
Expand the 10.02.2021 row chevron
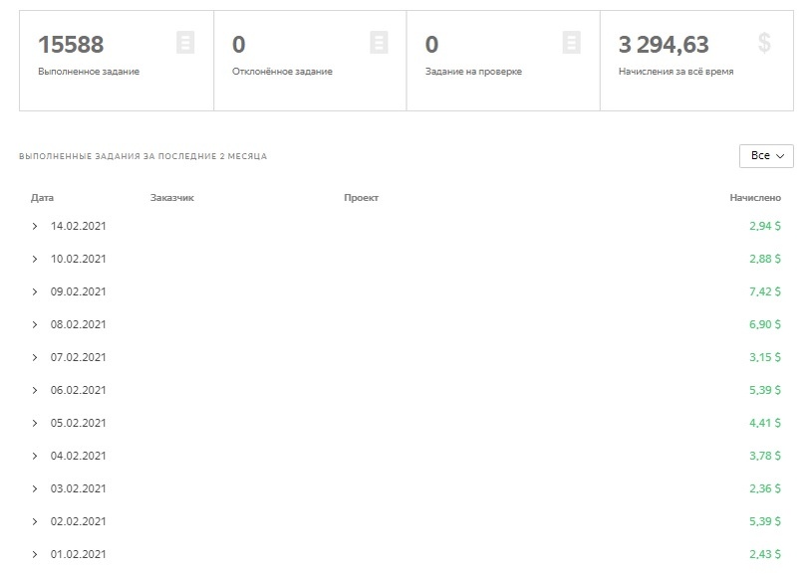[35, 259]
